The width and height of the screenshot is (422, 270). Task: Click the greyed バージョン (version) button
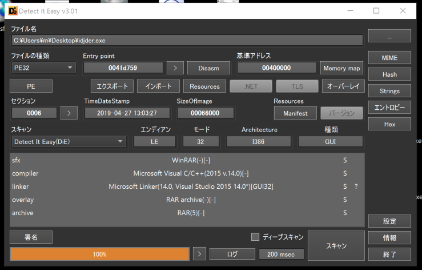[341, 113]
